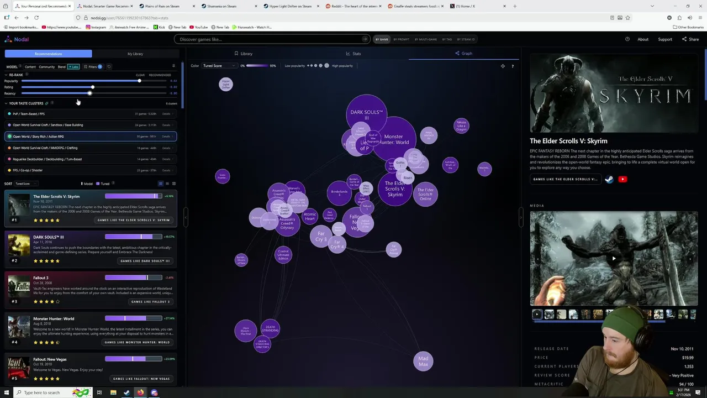Open the Sort Tuned Score dropdown
The height and width of the screenshot is (398, 707).
coord(25,184)
